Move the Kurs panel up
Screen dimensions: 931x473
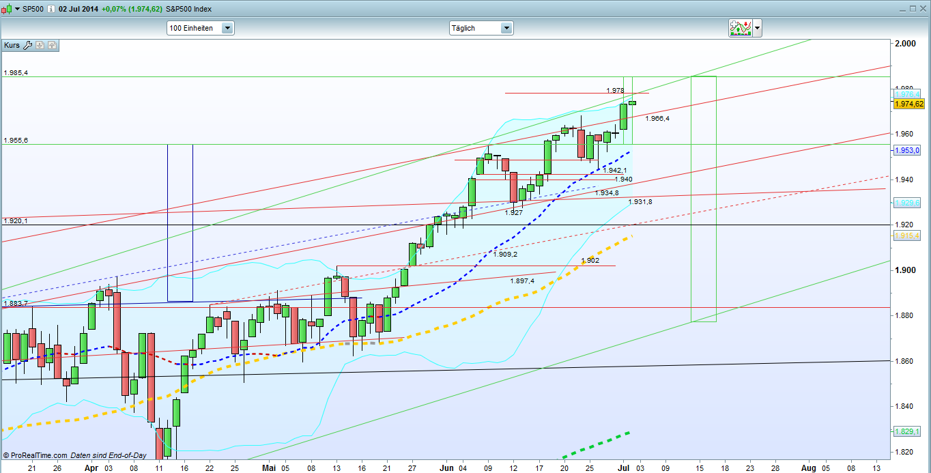click(x=52, y=46)
